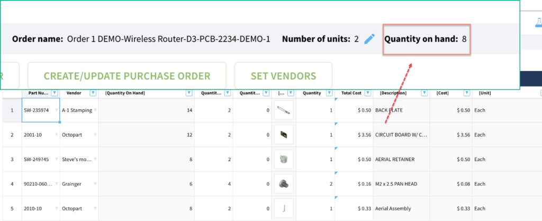Viewport: 542px width, 221px height.
Task: Click the M2 x 2.5 PAN HEAD screw image
Action: [284, 184]
